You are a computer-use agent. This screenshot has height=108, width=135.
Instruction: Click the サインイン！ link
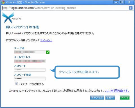[46, 40]
